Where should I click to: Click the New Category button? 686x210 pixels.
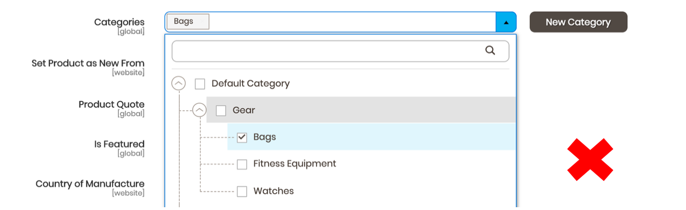[578, 22]
